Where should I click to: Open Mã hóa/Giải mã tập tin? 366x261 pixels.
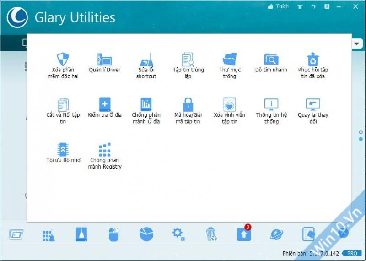(188, 111)
